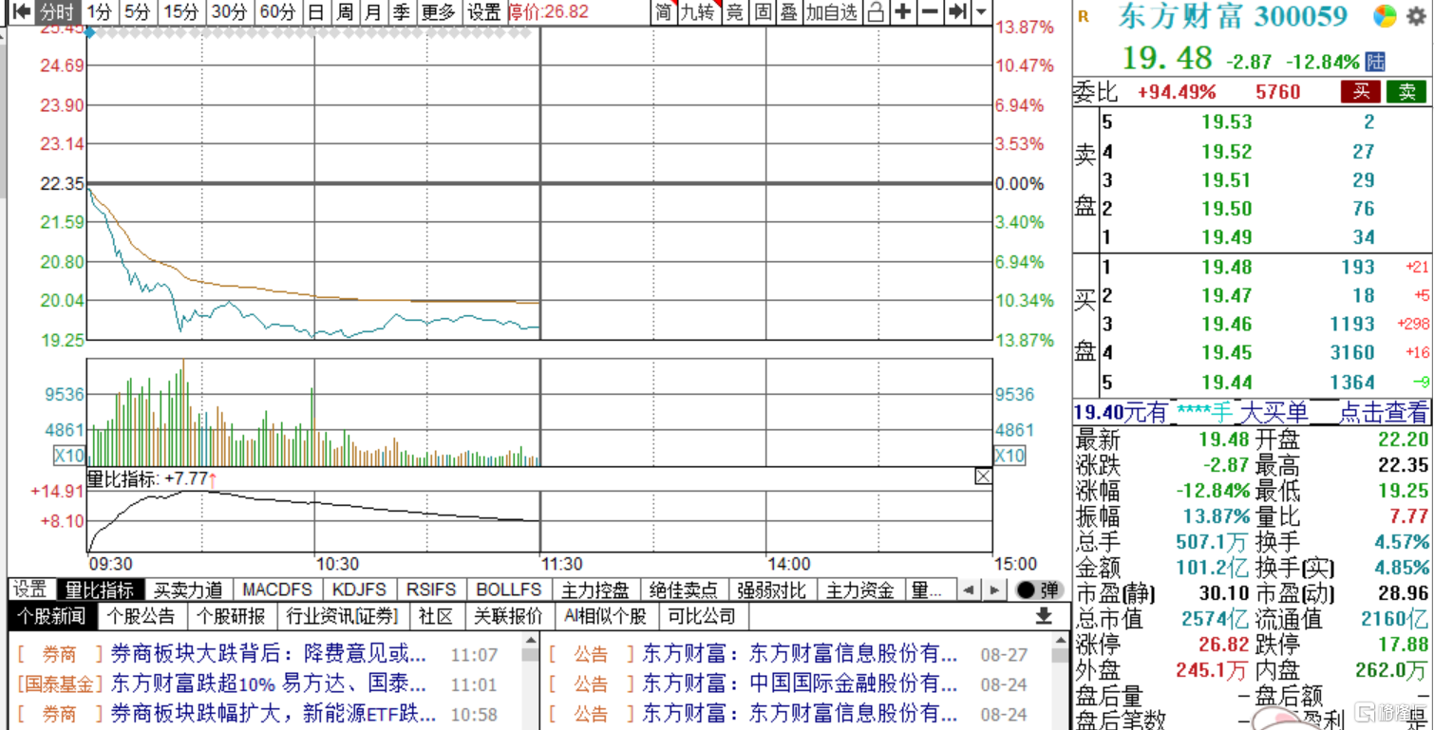Jump to first bar arrow icon
The width and height of the screenshot is (1434, 730).
tap(21, 12)
